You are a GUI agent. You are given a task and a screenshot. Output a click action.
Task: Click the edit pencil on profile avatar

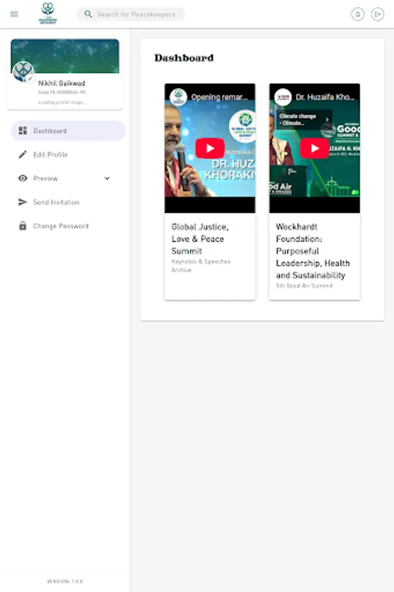[x=30, y=78]
